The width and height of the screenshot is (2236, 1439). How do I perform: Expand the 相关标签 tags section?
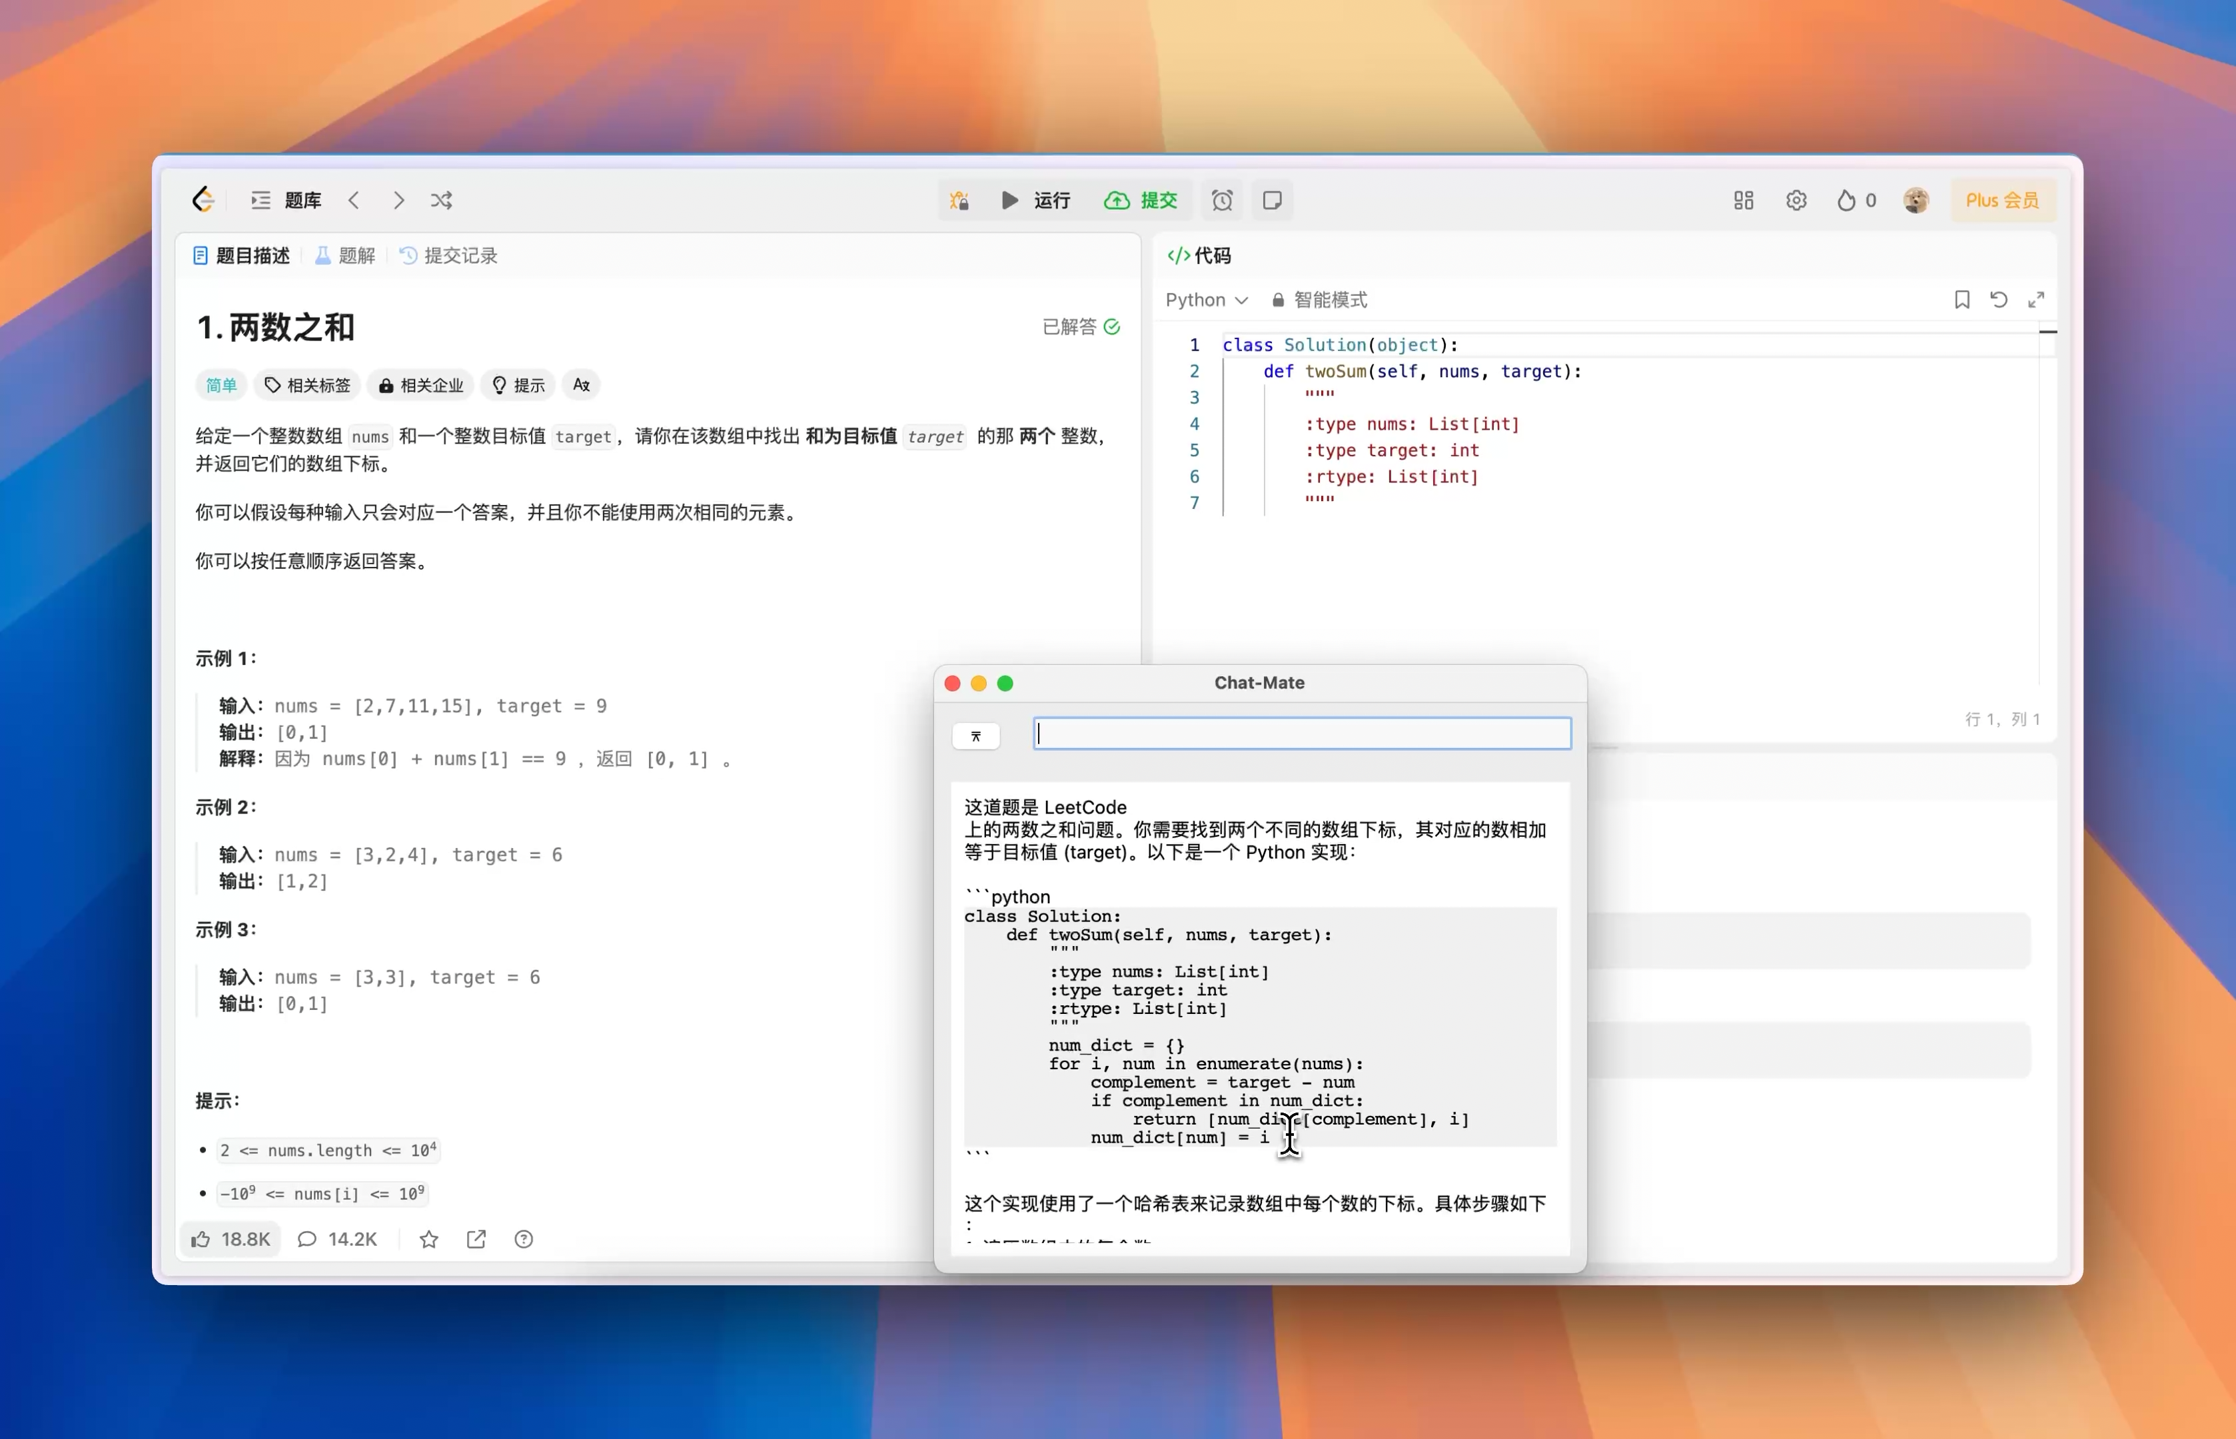tap(307, 385)
